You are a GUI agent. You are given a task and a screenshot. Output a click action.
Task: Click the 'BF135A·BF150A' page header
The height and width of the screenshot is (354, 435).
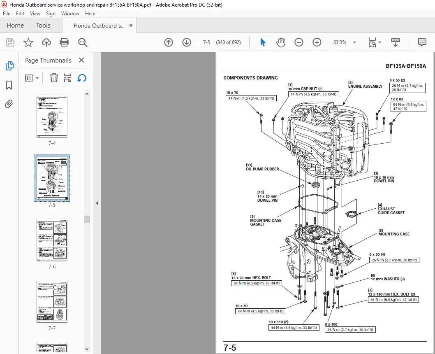pyautogui.click(x=406, y=66)
